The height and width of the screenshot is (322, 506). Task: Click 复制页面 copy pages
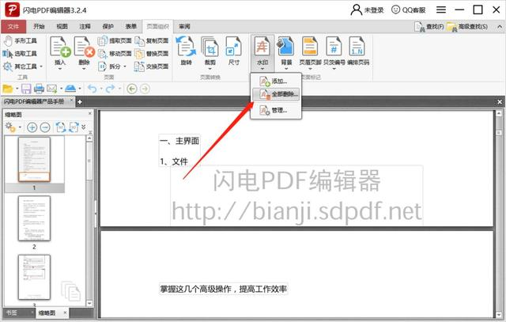(x=152, y=40)
